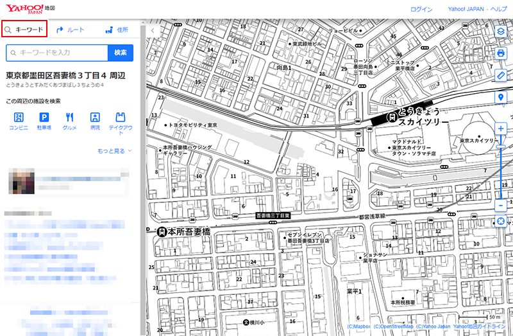Center map on current location
Screen dimensions: 513x336
(x=501, y=222)
